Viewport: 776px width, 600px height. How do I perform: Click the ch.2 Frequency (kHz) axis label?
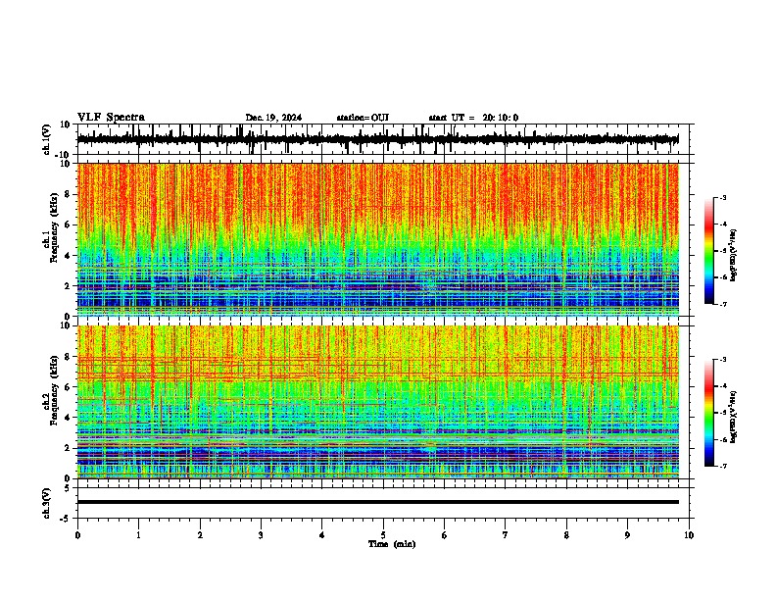coord(55,390)
